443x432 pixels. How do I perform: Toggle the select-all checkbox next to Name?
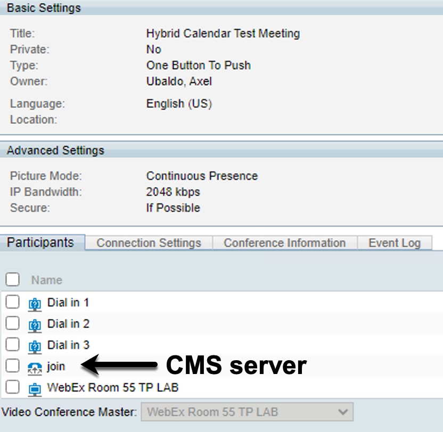(x=12, y=279)
